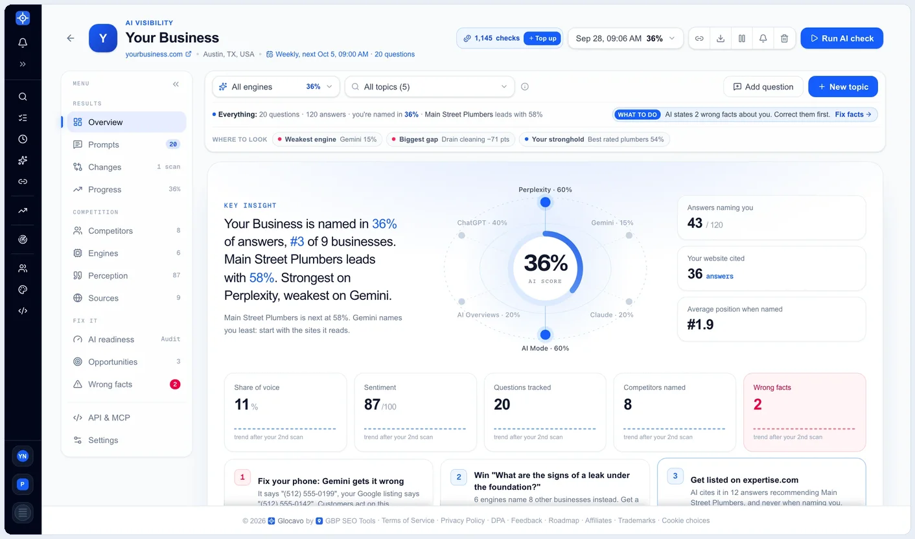Click the info icon beside All topics
Screen dimensions: 915x539
525,87
